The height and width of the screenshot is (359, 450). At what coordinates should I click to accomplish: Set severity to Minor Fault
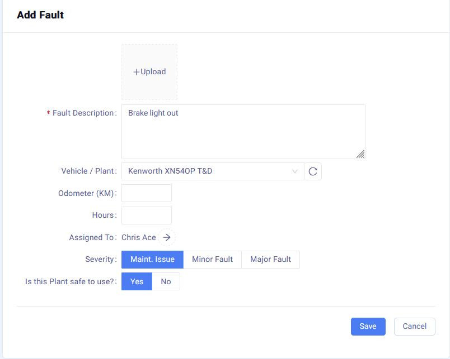tap(212, 260)
